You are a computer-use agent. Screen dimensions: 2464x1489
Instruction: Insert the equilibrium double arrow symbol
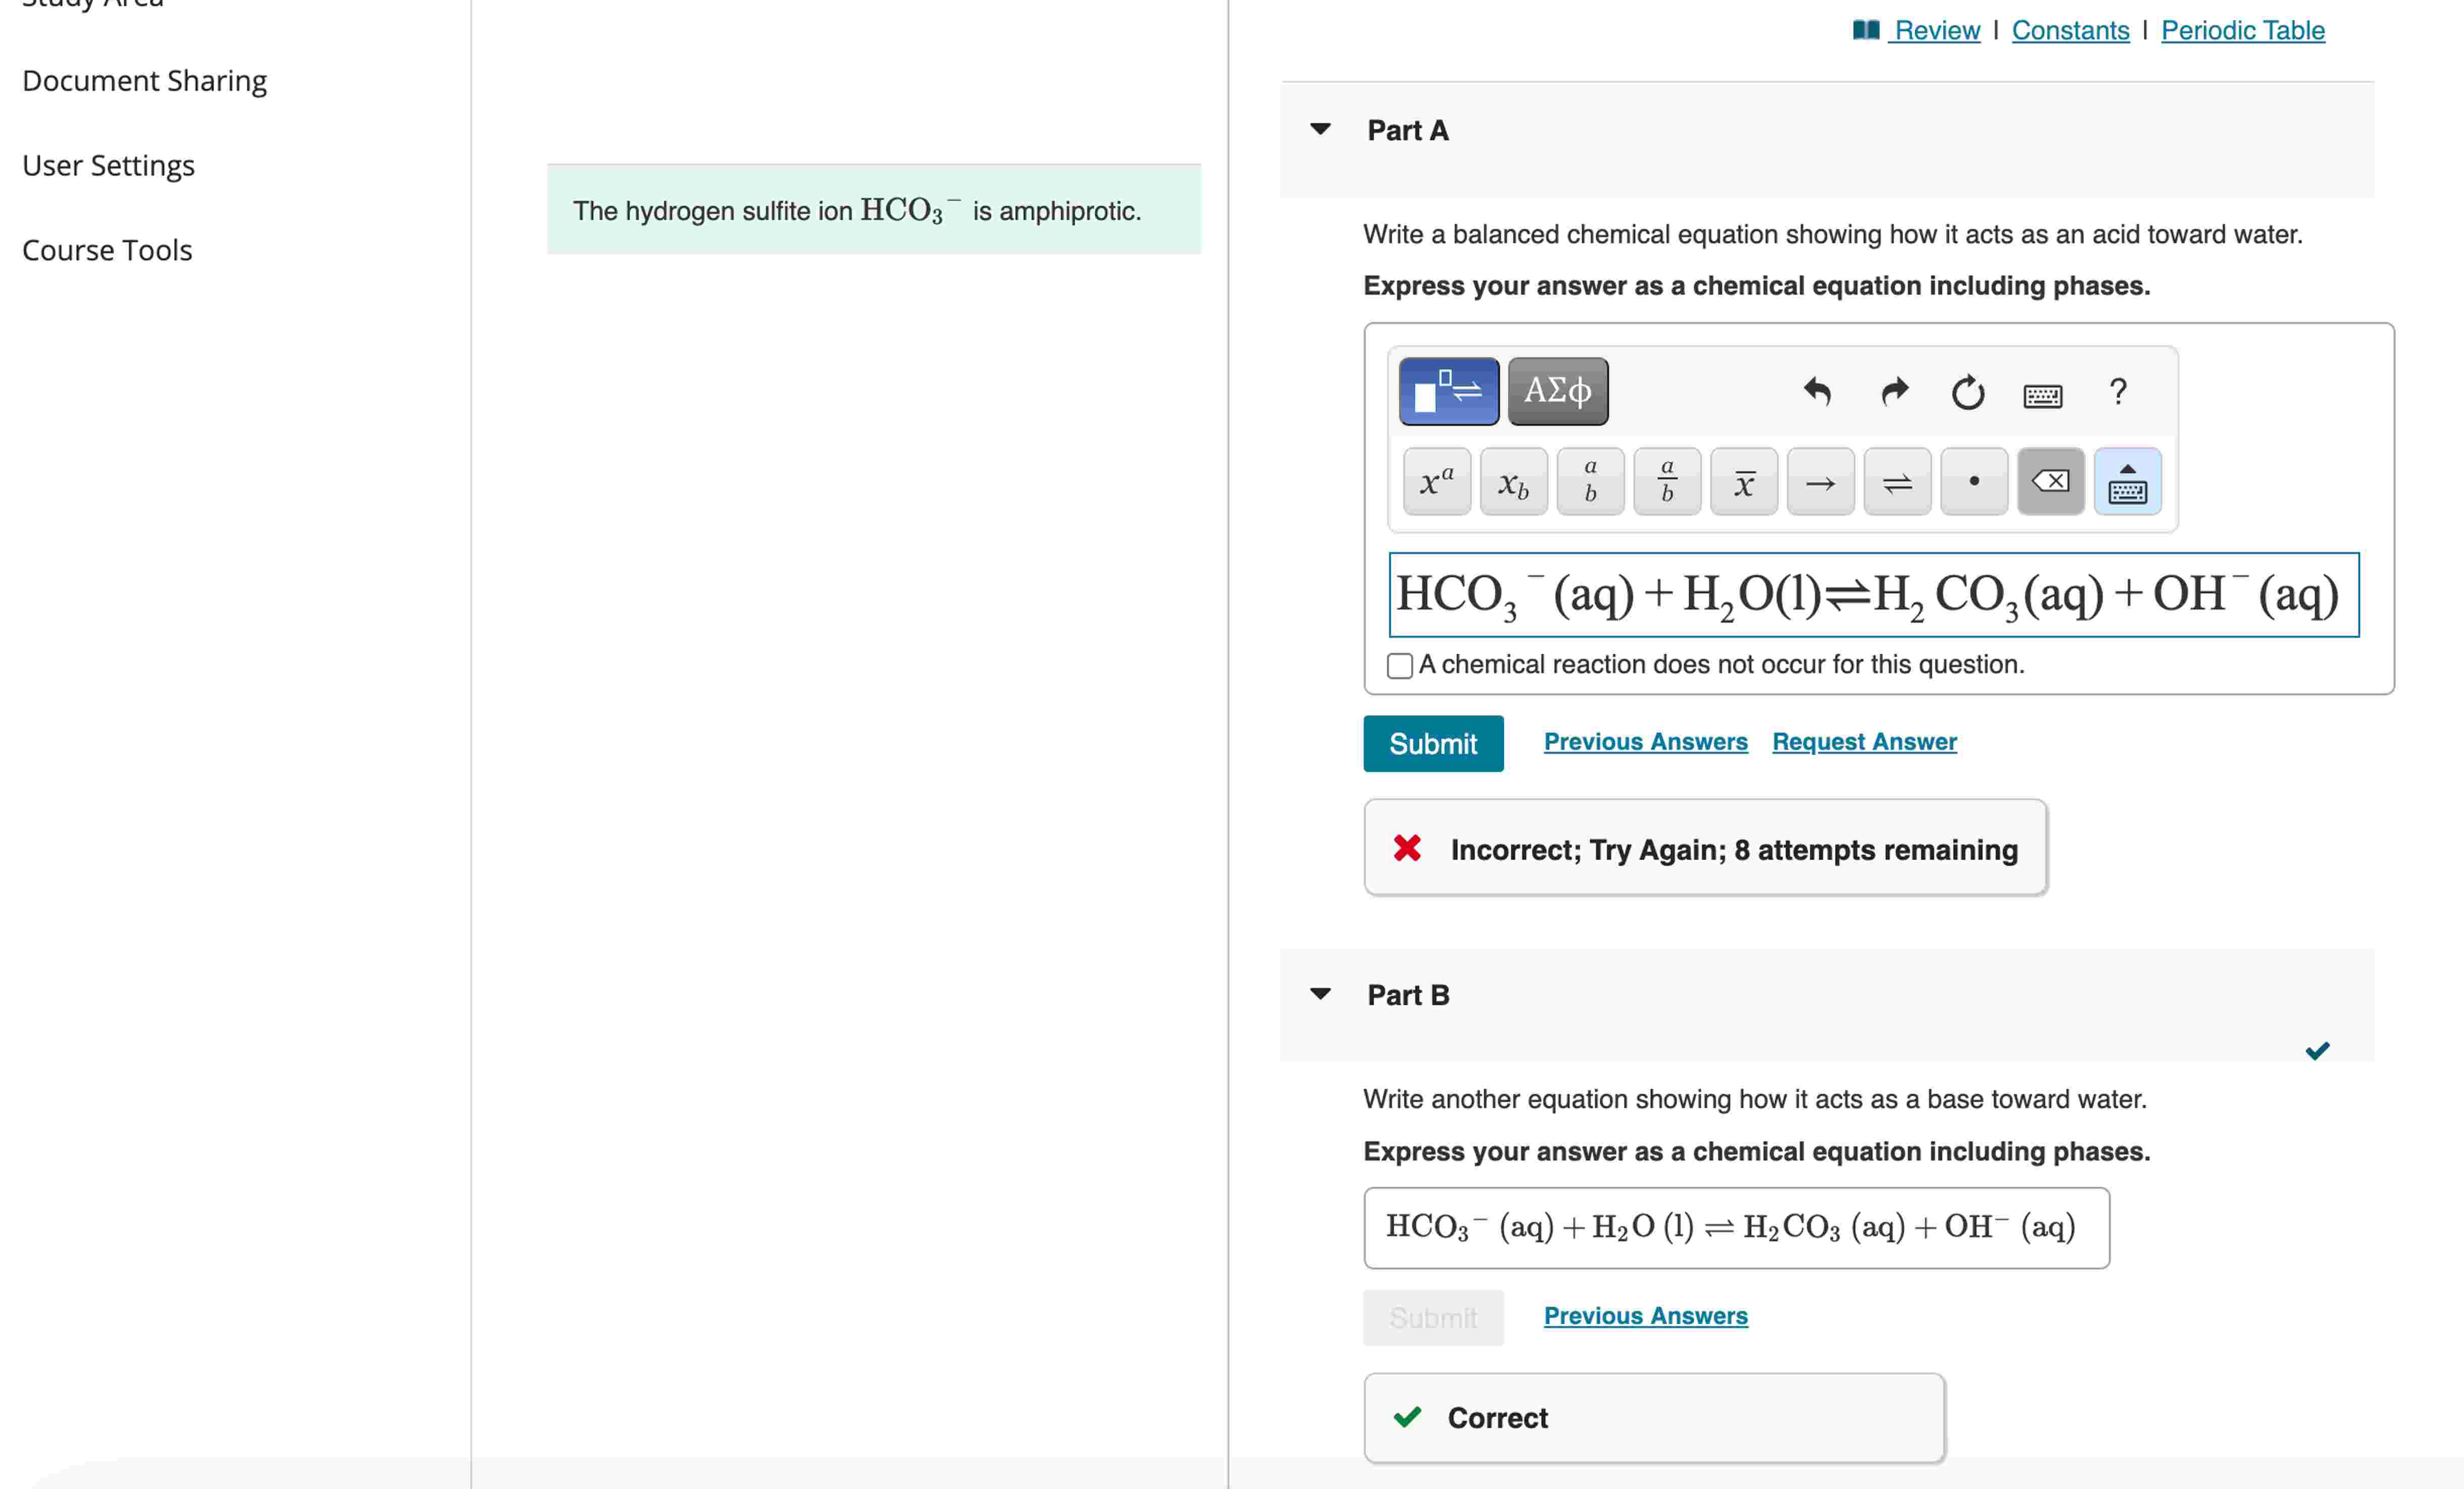click(1897, 482)
